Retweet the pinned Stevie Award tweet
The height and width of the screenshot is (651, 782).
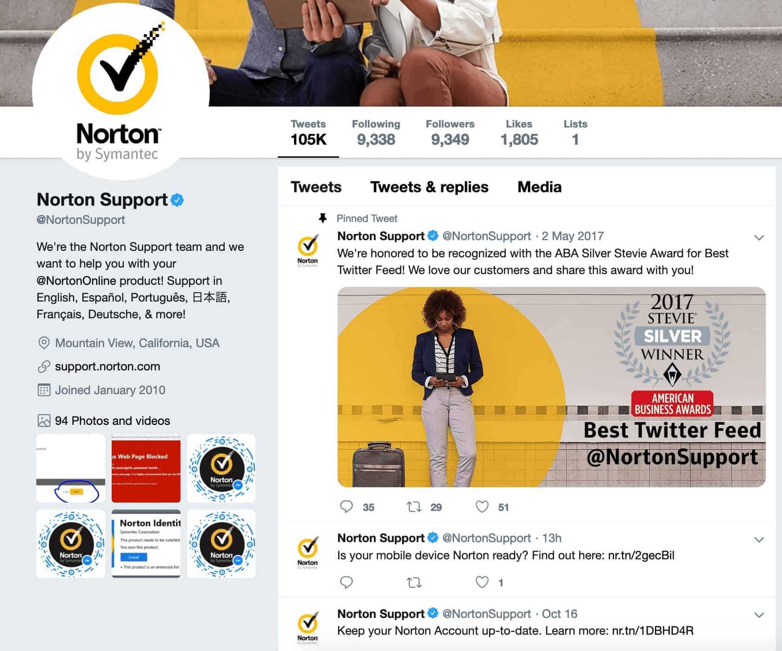[x=414, y=507]
